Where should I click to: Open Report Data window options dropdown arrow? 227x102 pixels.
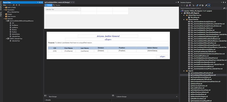point(38,3)
